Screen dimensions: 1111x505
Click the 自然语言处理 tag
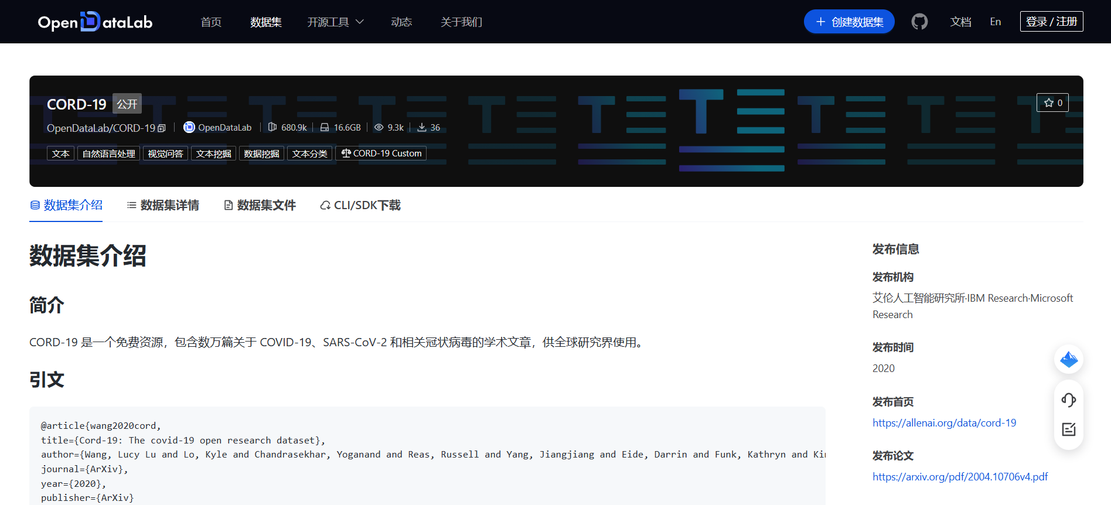pyautogui.click(x=108, y=153)
